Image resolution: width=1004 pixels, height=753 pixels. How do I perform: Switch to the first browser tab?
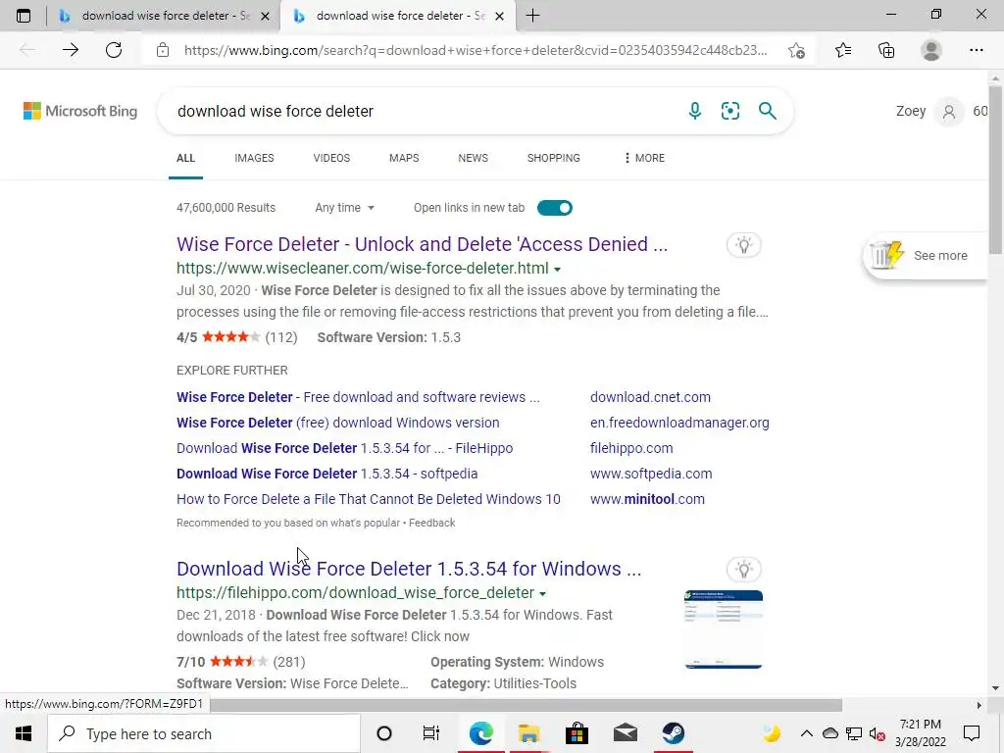tap(164, 16)
